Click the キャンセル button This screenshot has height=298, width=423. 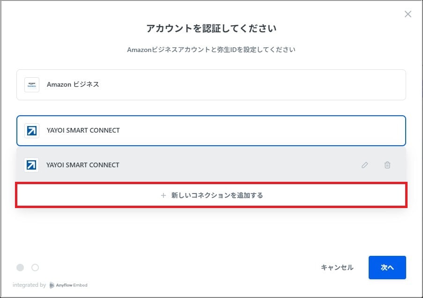coord(337,268)
